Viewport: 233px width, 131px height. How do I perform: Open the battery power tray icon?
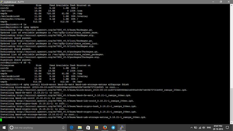click(196, 128)
